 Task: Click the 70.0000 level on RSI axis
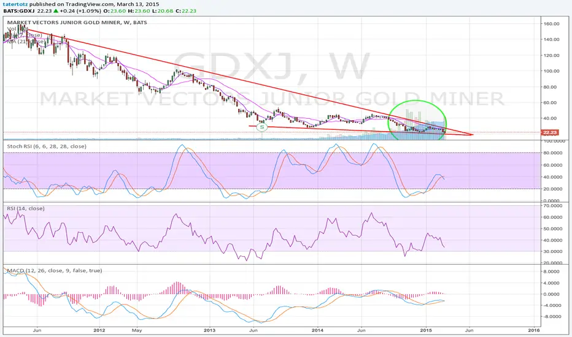coord(552,205)
